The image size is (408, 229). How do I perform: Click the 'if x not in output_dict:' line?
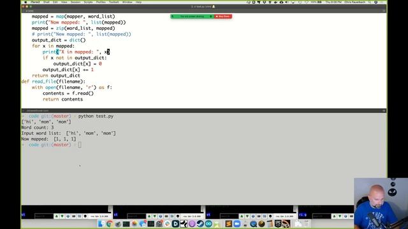[75, 58]
